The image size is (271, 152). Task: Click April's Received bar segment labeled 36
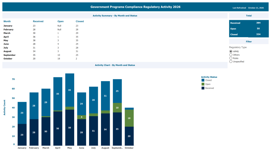[x=58, y=129]
